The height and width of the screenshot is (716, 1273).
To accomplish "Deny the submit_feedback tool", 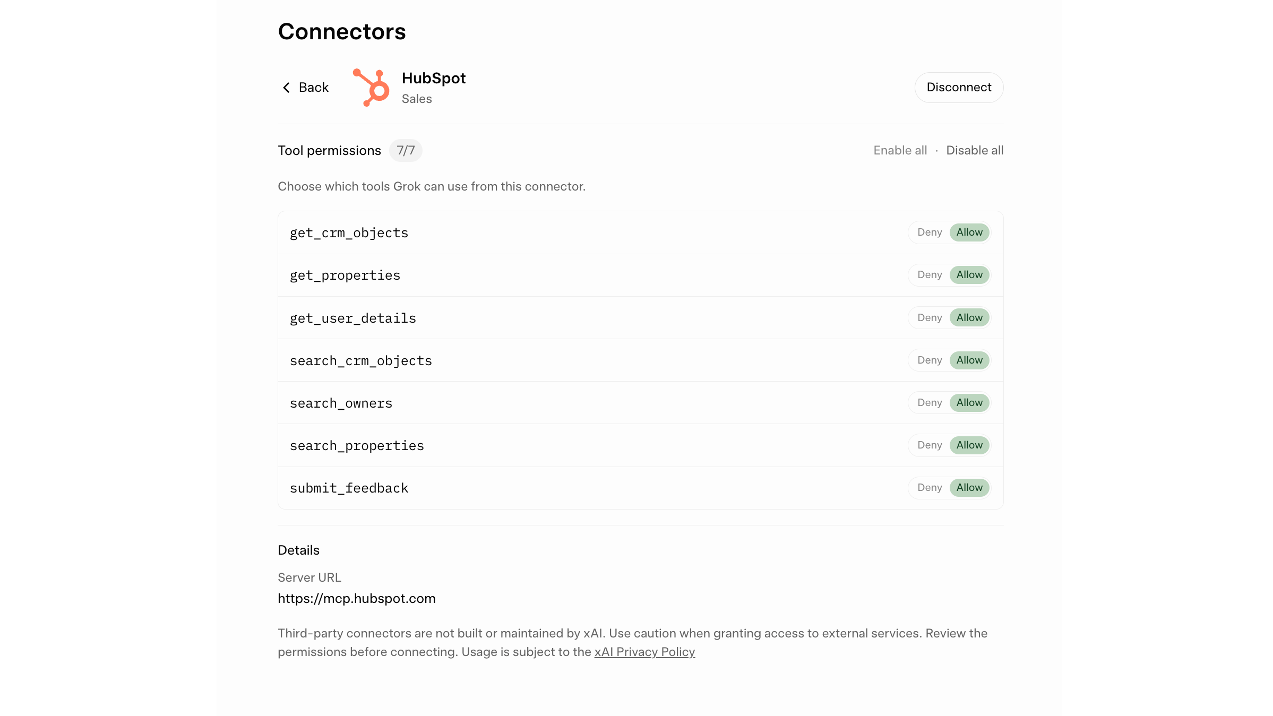I will tap(929, 488).
